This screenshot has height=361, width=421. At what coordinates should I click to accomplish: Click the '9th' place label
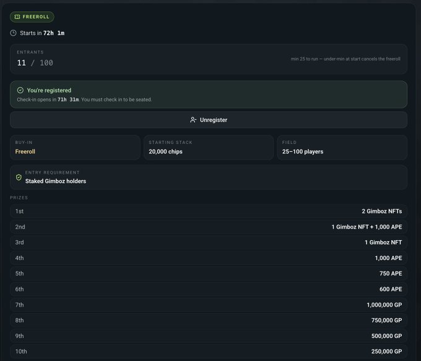click(x=19, y=336)
